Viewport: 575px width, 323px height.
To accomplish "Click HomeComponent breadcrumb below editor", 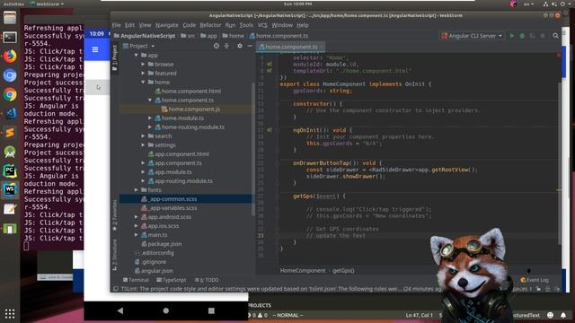I will [303, 271].
